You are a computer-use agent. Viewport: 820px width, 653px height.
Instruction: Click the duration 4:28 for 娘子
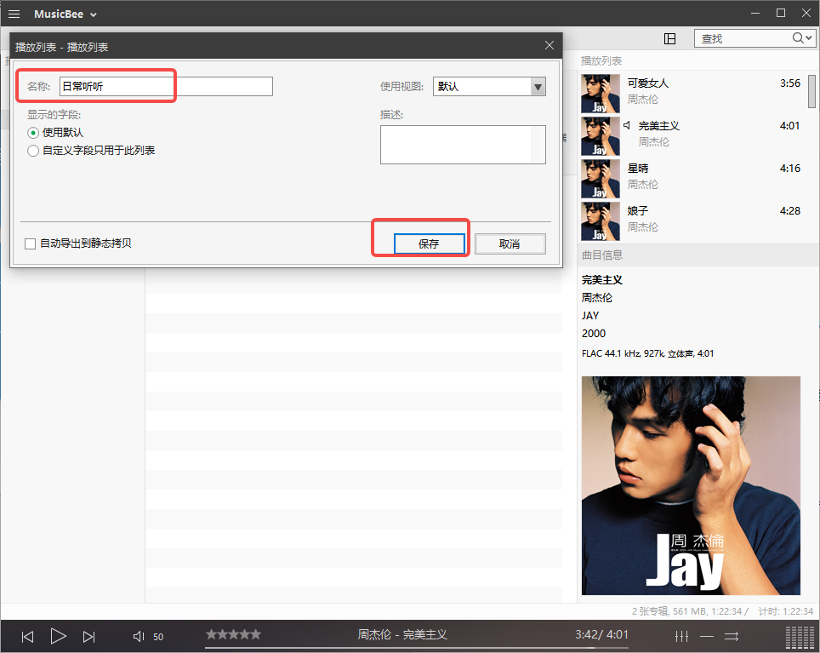coord(789,211)
